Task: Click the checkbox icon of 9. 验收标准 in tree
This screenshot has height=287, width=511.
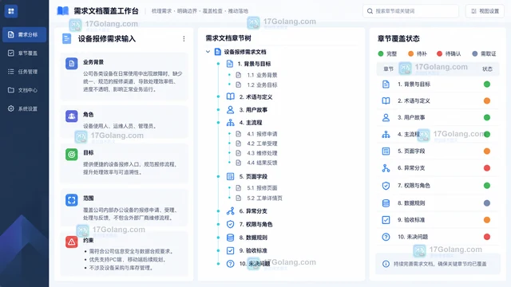Action: 230,250
